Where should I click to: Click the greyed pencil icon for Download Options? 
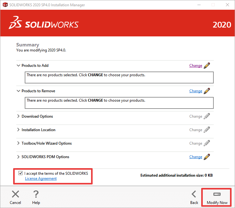click(x=207, y=116)
